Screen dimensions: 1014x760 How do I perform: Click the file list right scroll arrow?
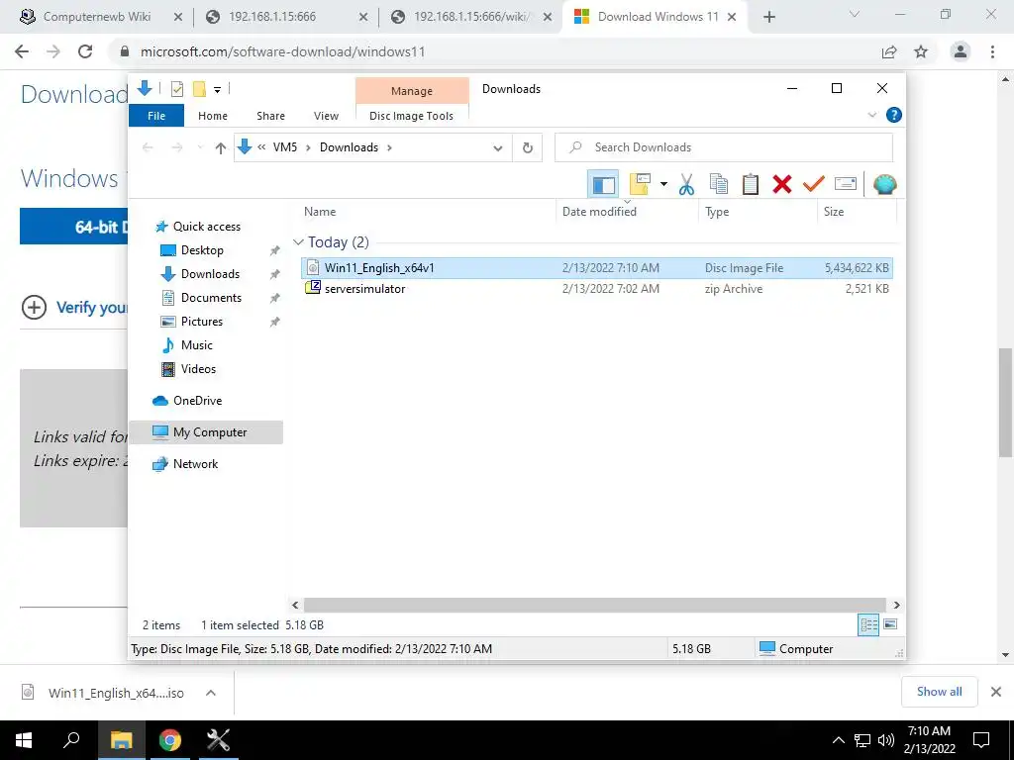[896, 605]
